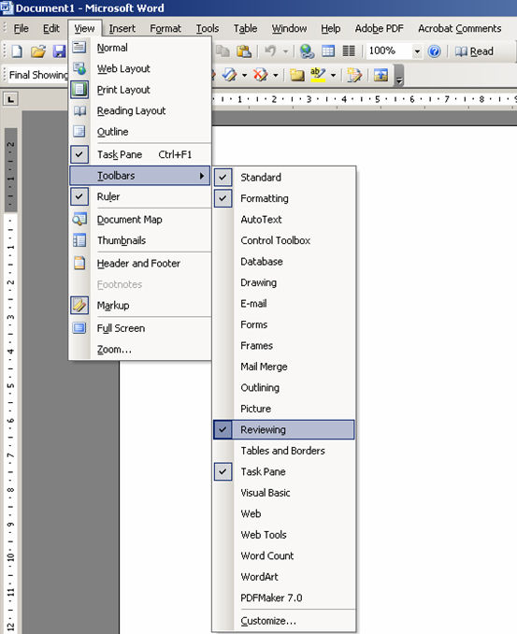This screenshot has width=517, height=634.
Task: Click the tab-stop selector L box
Action: click(x=10, y=99)
